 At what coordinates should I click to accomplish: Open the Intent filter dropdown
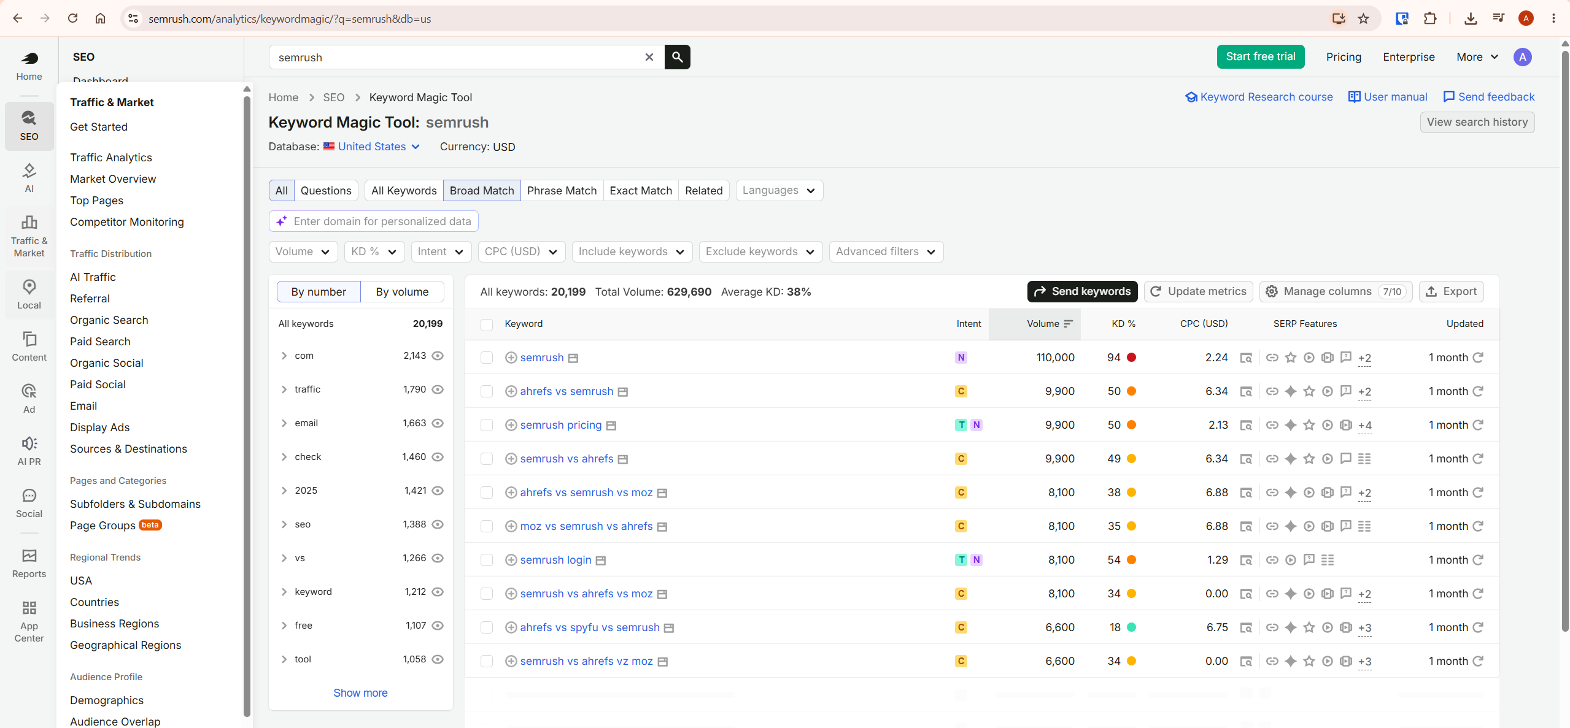click(x=441, y=251)
